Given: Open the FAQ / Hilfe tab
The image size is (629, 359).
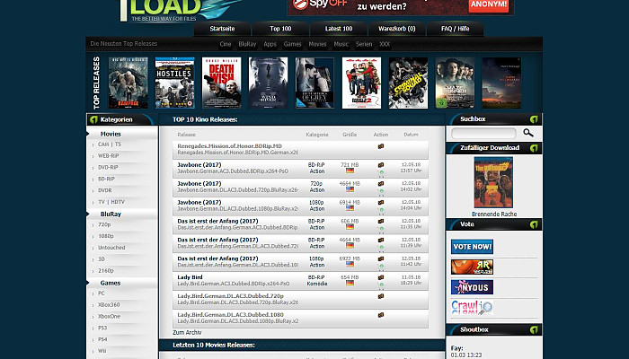Looking at the screenshot, I should [455, 29].
